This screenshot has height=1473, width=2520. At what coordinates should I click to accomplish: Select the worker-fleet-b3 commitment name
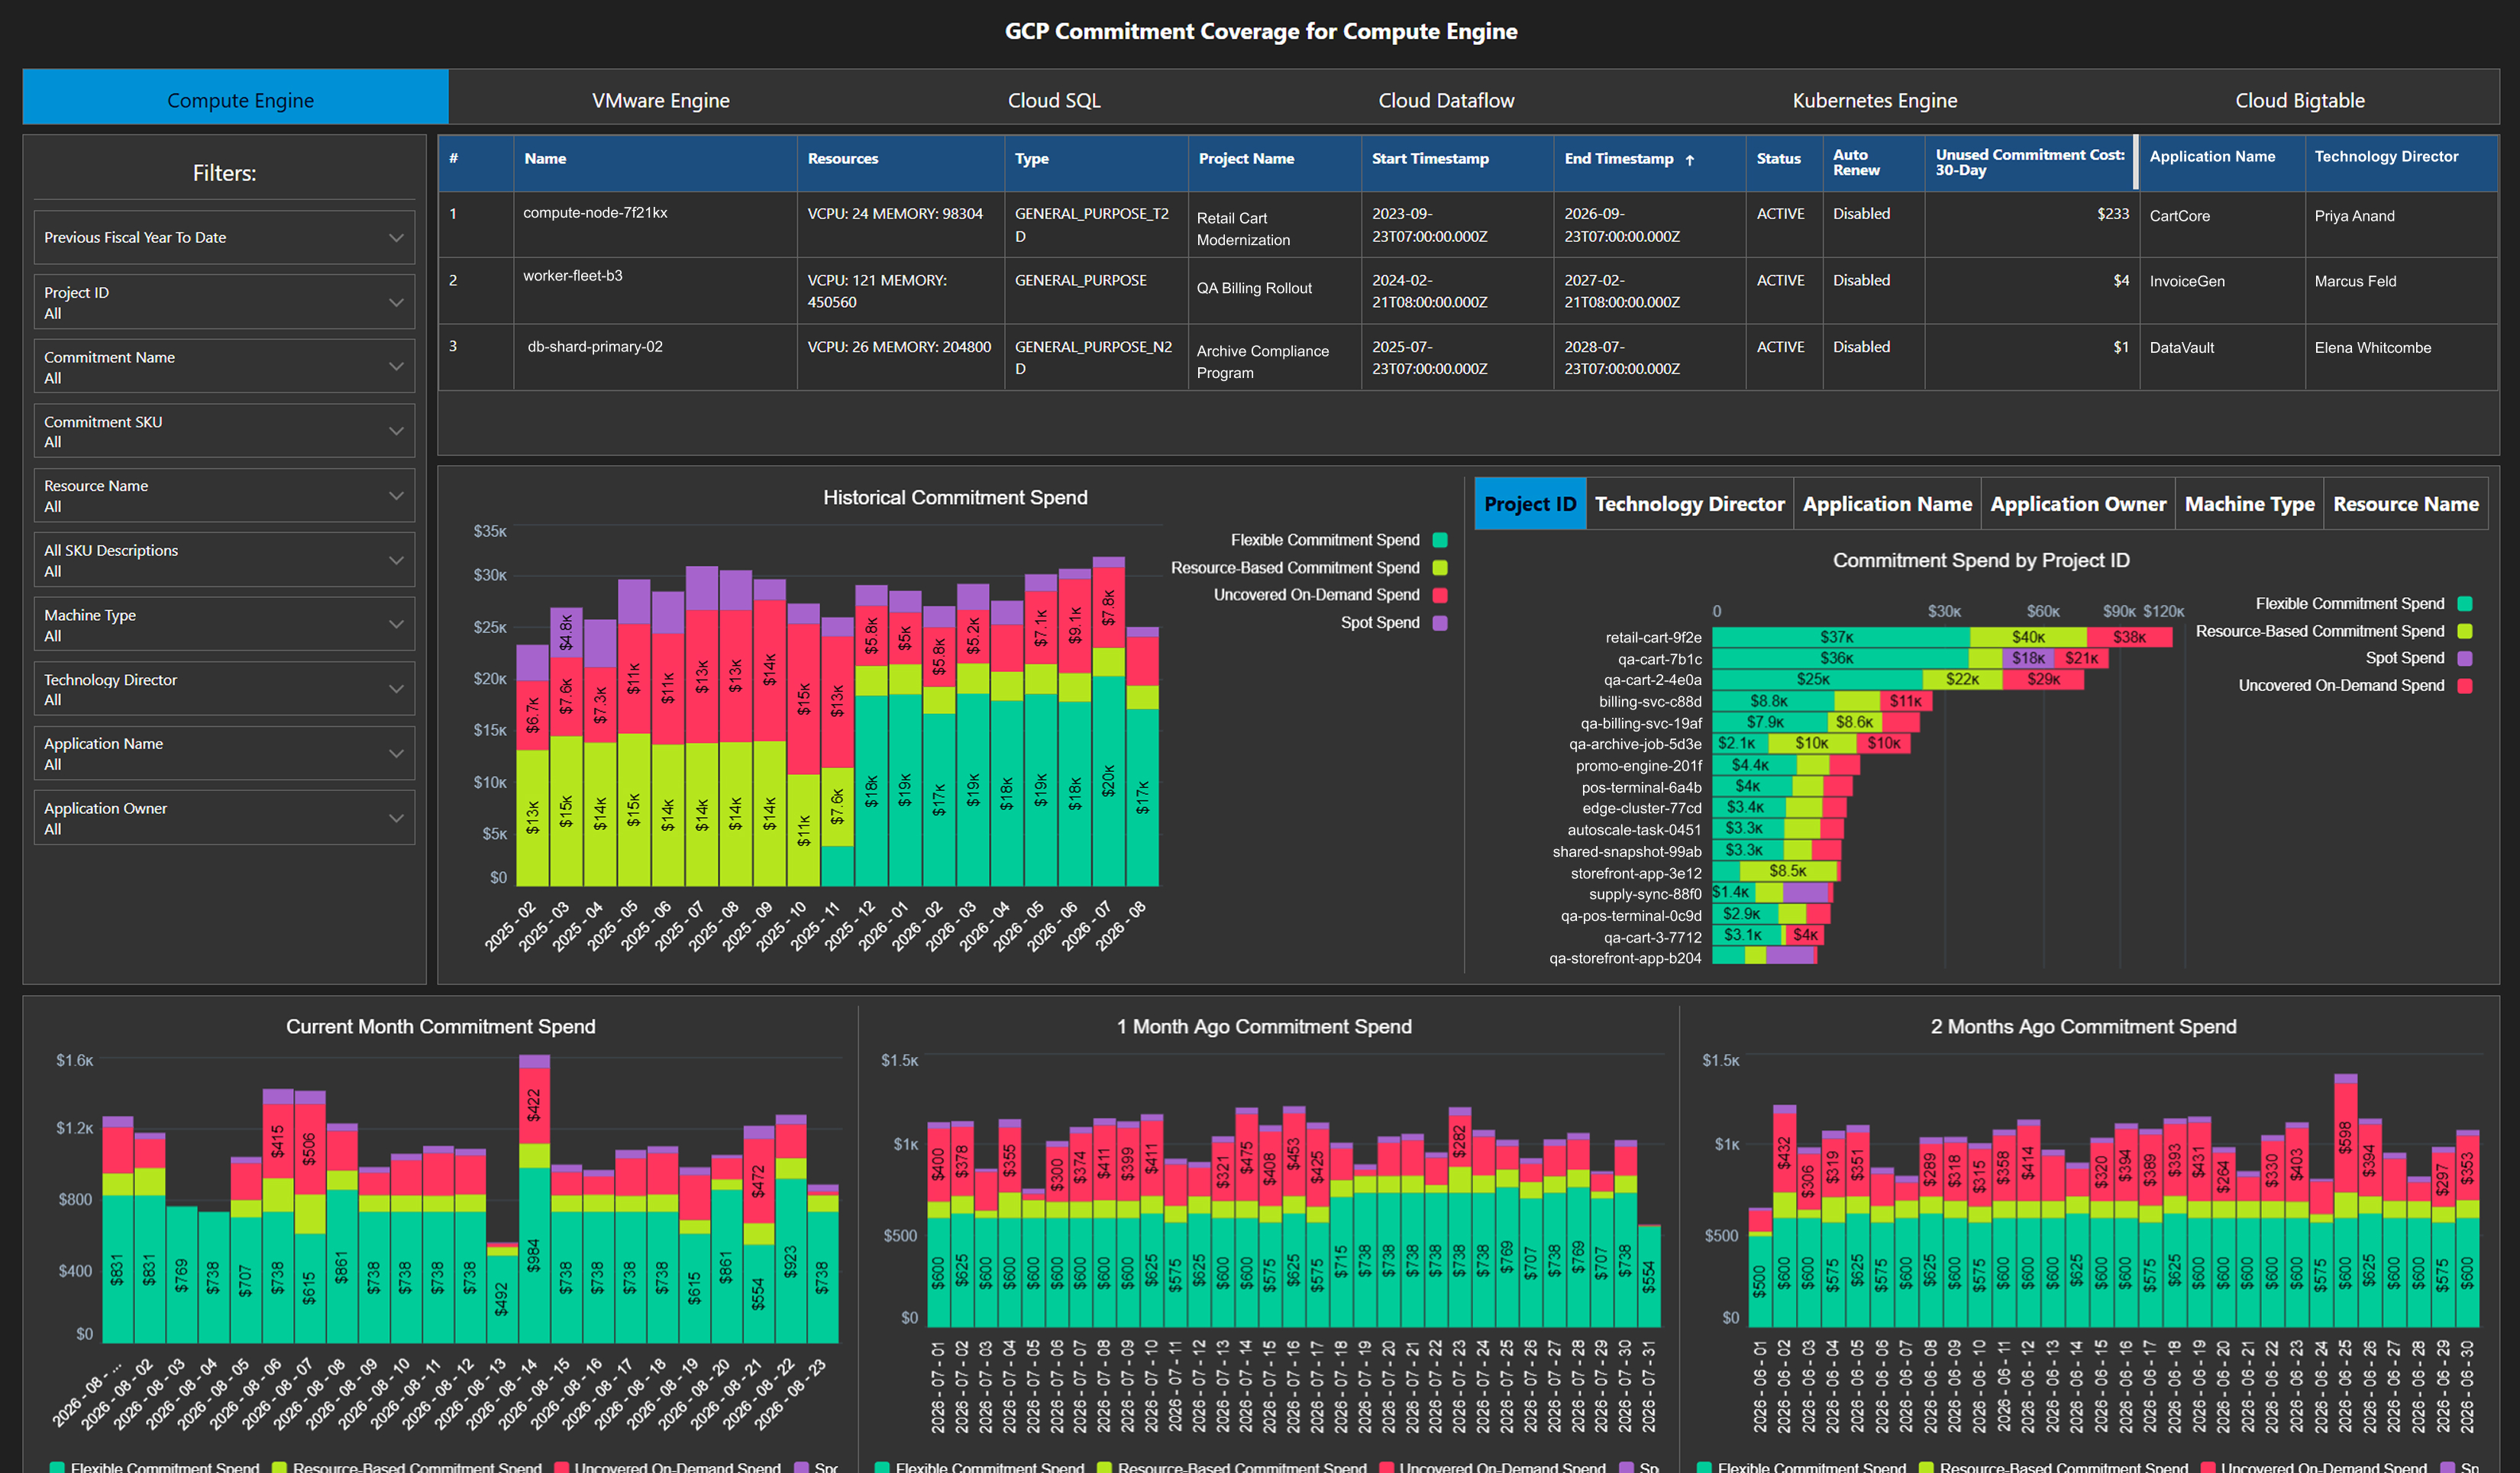(572, 276)
